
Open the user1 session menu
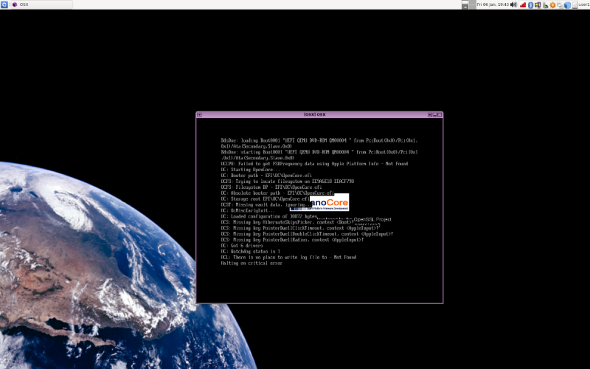click(584, 4)
